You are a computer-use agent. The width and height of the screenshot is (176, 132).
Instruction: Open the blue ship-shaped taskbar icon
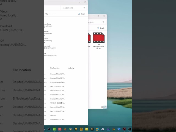point(108,129)
